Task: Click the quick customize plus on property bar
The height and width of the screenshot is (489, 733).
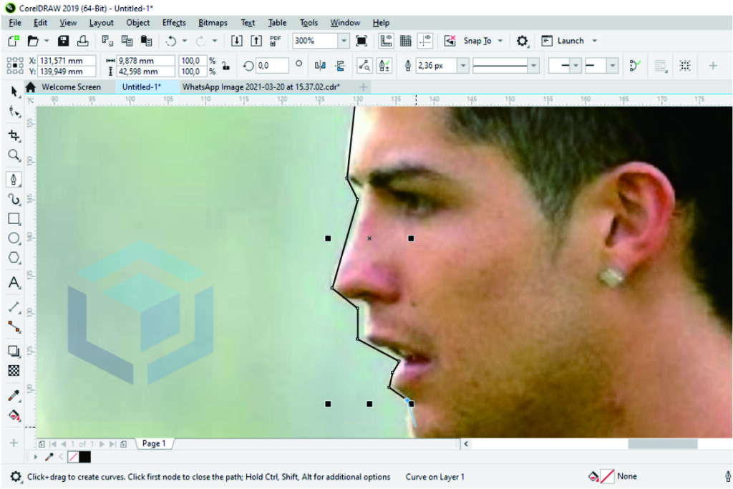Action: tap(713, 66)
